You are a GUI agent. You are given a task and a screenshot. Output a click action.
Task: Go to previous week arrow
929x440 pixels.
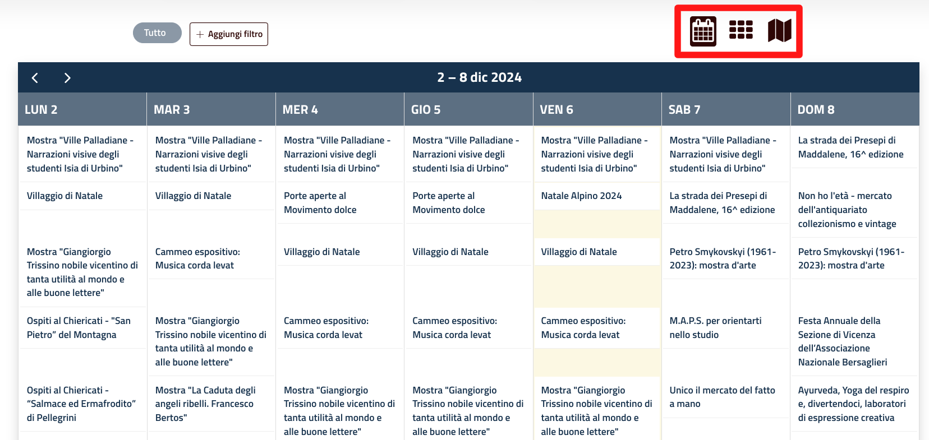(x=35, y=78)
